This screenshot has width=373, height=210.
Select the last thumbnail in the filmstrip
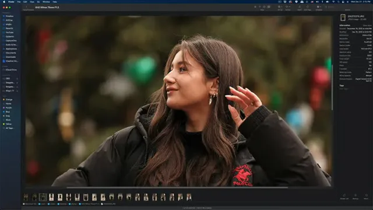[189, 197]
